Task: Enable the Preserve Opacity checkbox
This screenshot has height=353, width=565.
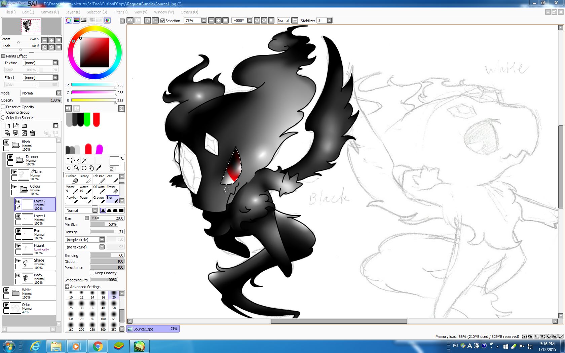Action: point(3,107)
